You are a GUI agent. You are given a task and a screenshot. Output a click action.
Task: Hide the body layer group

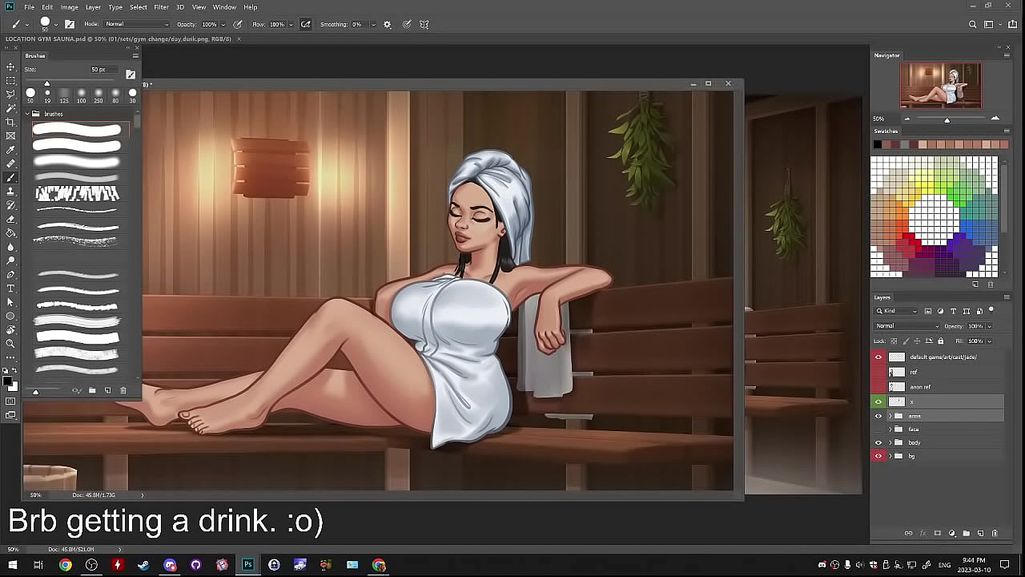click(878, 442)
